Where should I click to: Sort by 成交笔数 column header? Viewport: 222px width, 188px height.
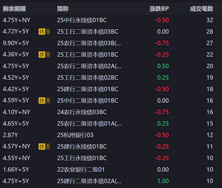201,9
